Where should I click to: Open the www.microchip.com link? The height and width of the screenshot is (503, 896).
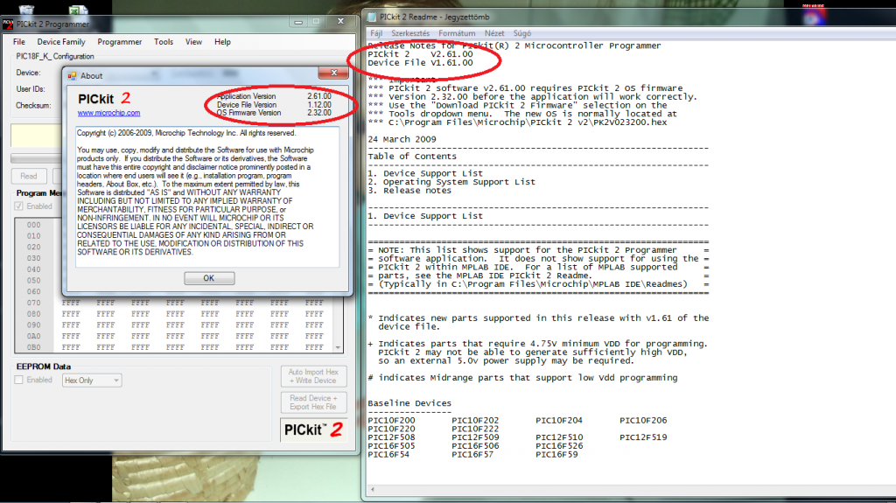[x=108, y=113]
